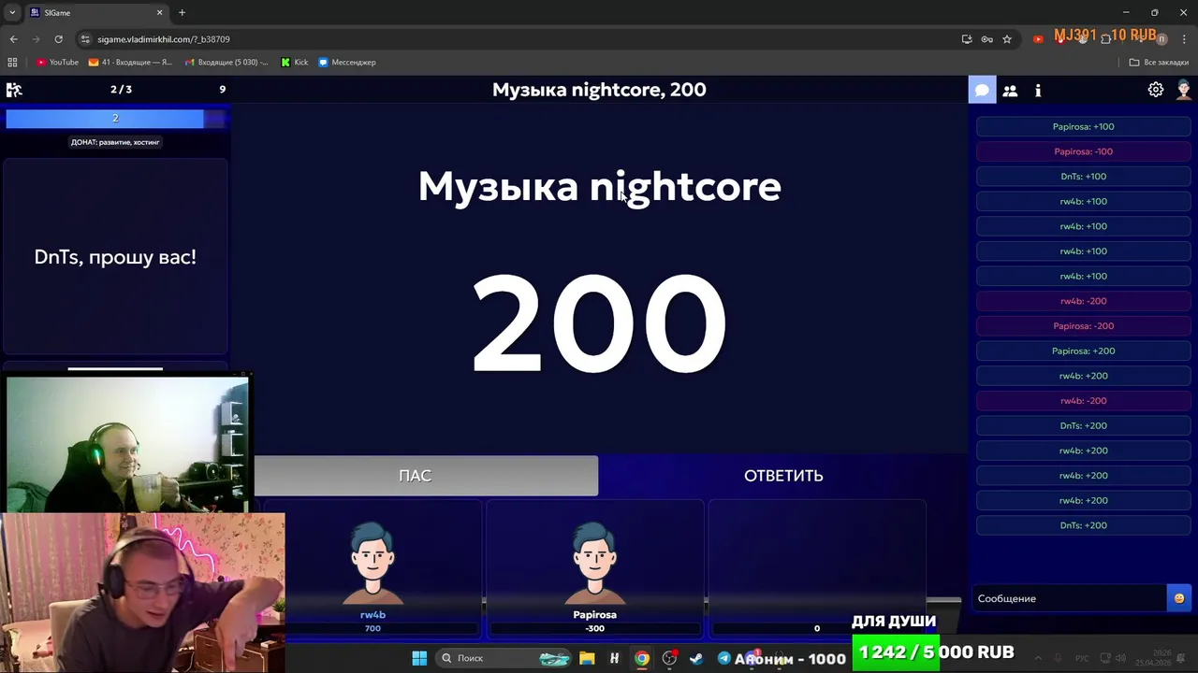This screenshot has height=673, width=1198.
Task: Open the password manager key icon
Action: (986, 39)
